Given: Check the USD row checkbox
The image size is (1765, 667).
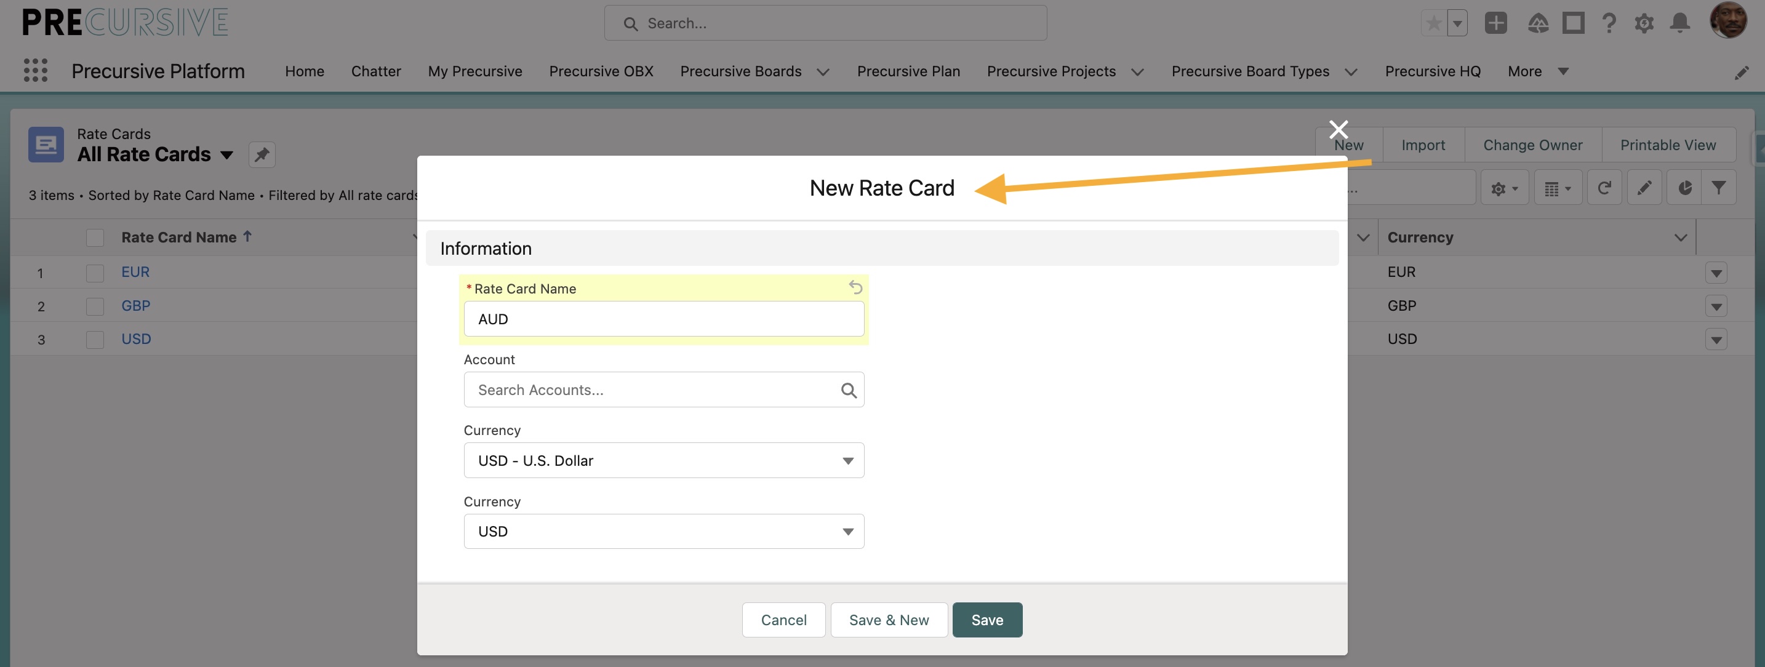Looking at the screenshot, I should (95, 340).
